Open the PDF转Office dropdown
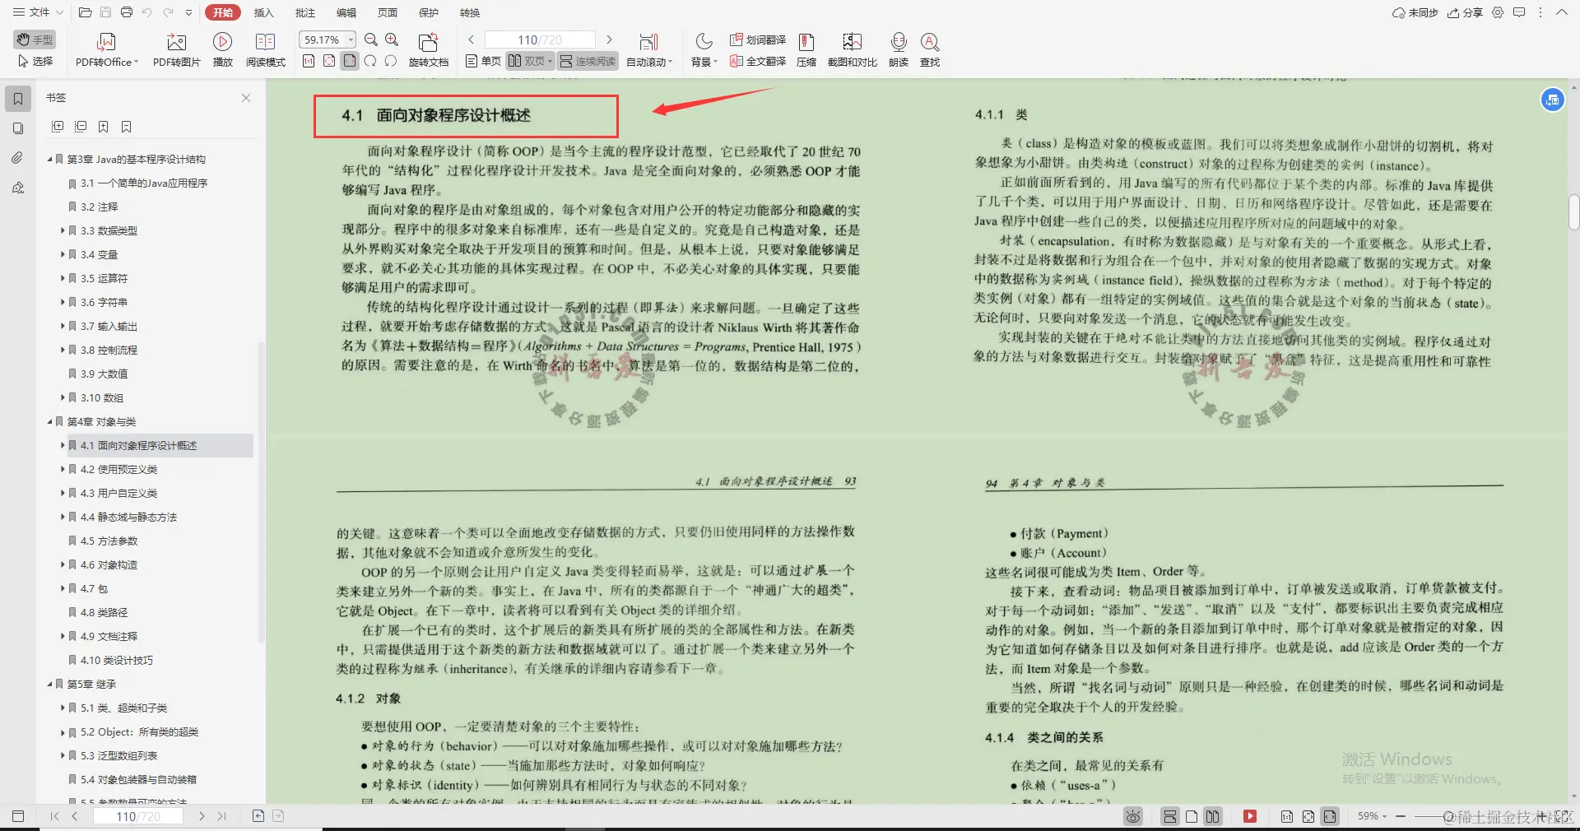Screen dimensions: 1580x831 [x=106, y=49]
